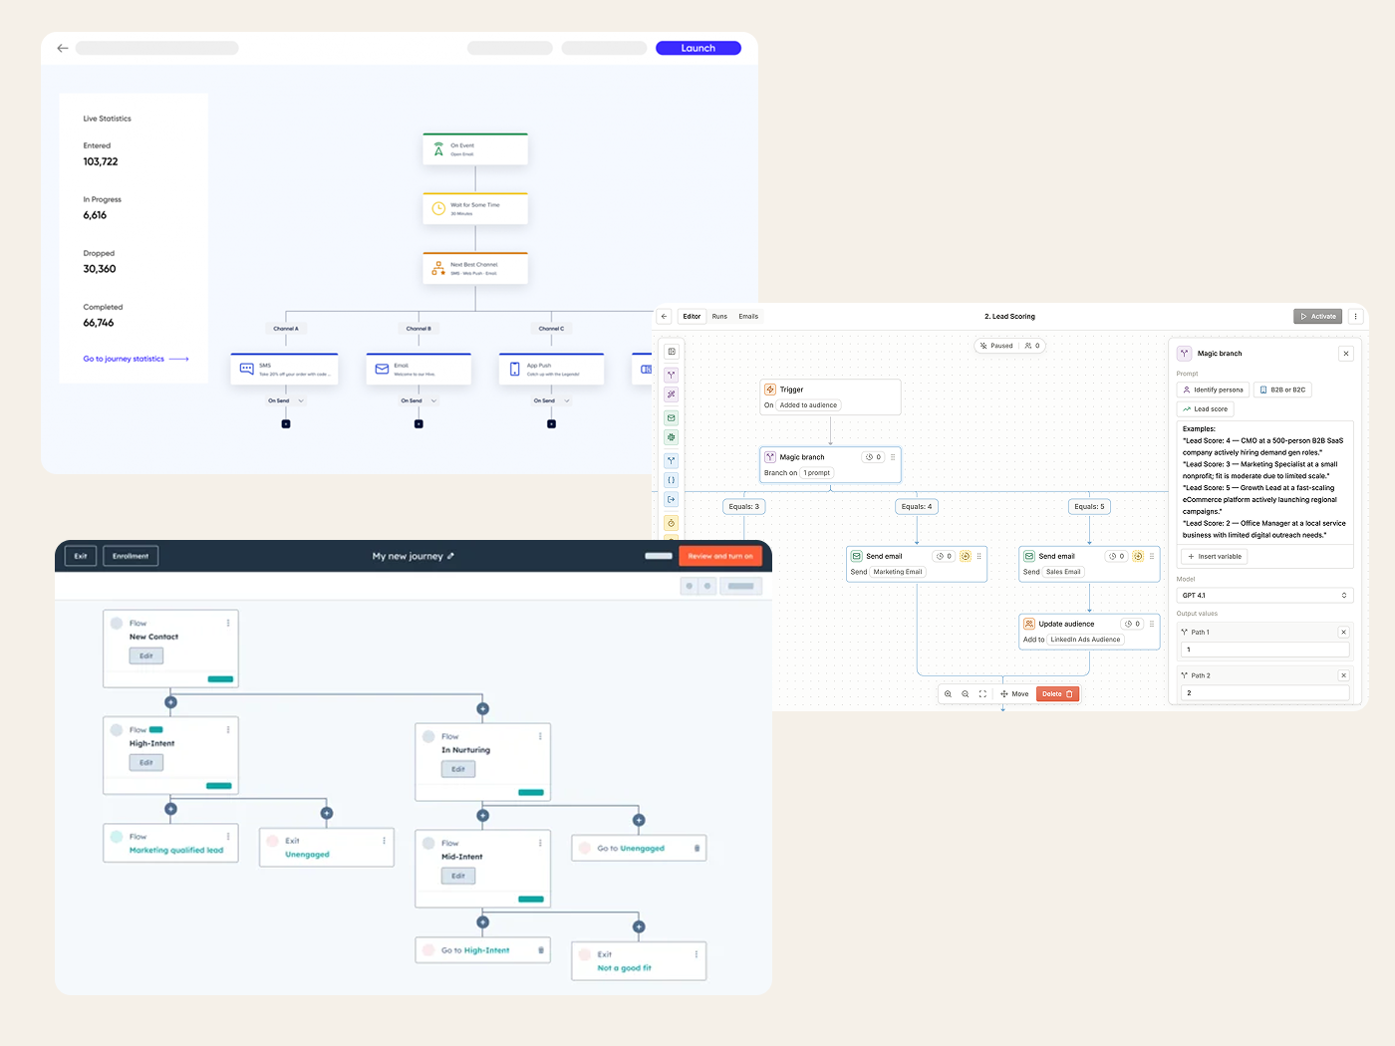Delete the Go to Unengaged step
Viewport: 1395px width, 1046px height.
pos(697,849)
